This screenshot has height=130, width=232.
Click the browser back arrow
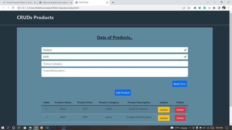coord(3,8)
